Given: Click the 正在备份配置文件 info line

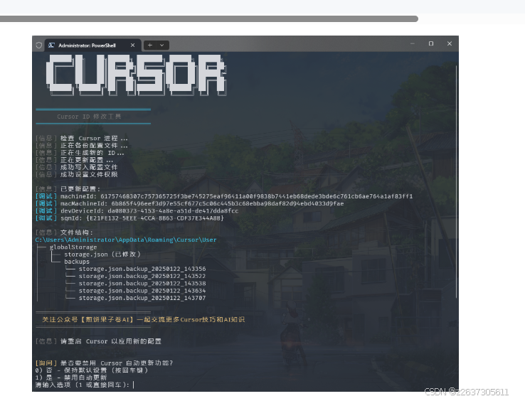Looking at the screenshot, I should point(81,146).
